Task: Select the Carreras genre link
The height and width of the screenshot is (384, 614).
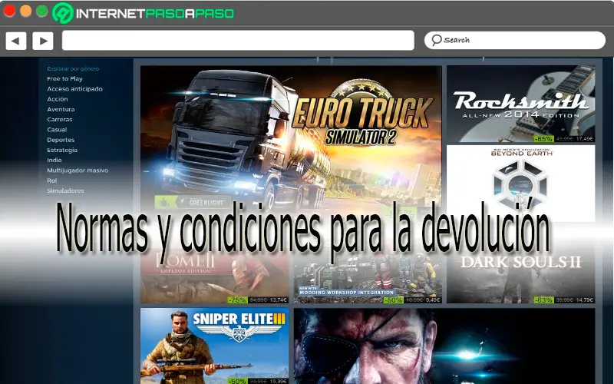Action: tap(60, 120)
